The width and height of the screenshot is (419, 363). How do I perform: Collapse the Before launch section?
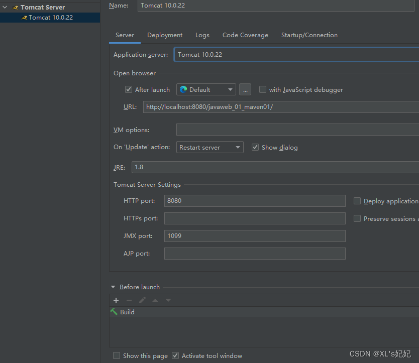(113, 287)
